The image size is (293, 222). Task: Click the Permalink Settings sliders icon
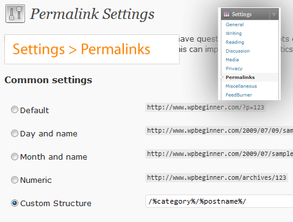coord(15,13)
